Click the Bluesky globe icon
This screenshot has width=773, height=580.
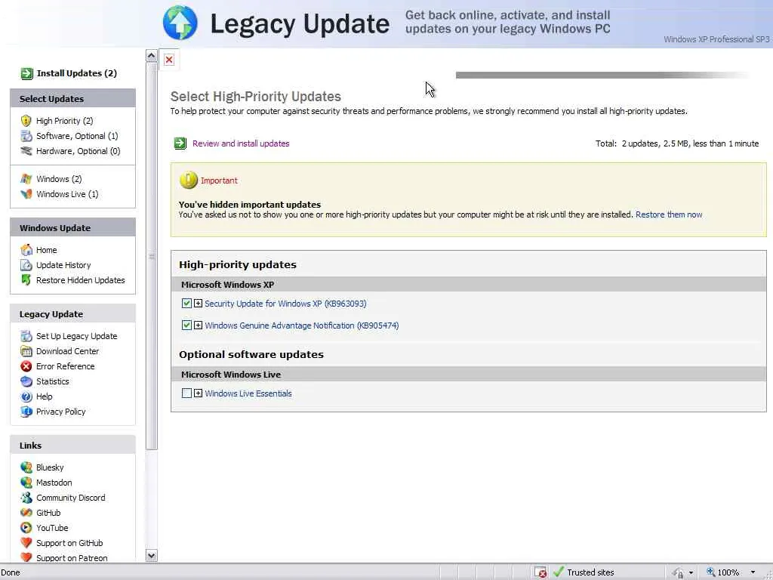click(26, 467)
